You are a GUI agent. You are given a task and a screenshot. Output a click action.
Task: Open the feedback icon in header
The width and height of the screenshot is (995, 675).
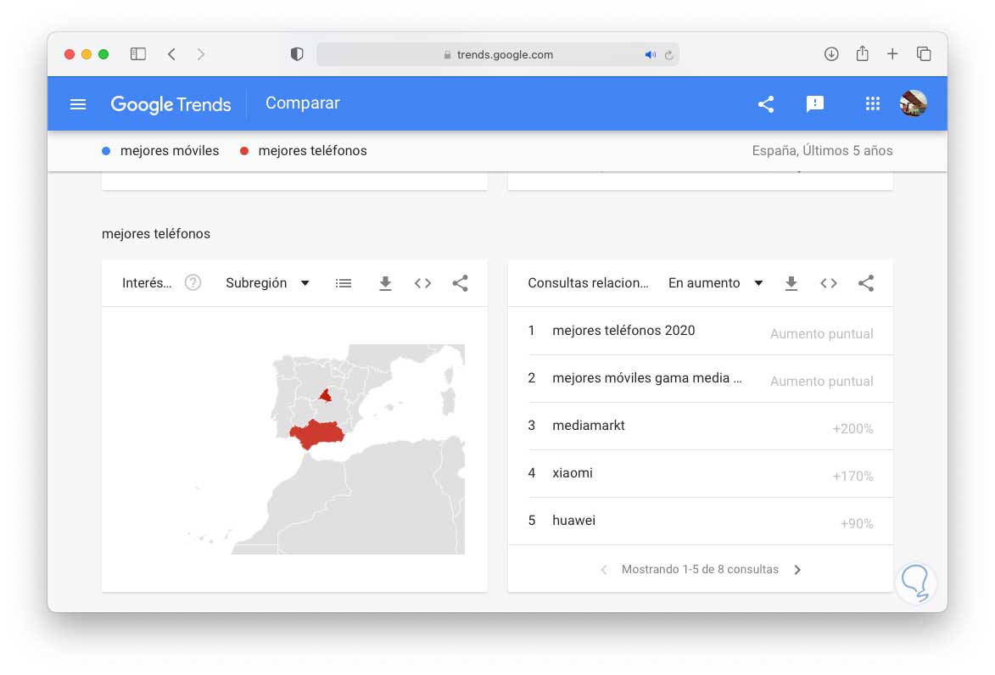814,104
